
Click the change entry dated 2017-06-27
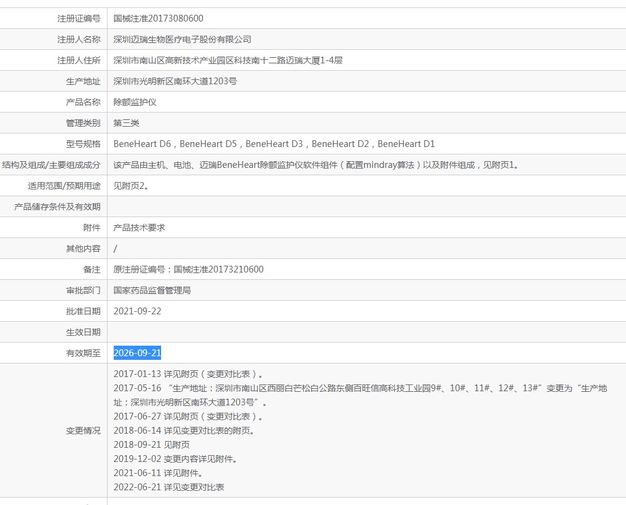[x=188, y=416]
